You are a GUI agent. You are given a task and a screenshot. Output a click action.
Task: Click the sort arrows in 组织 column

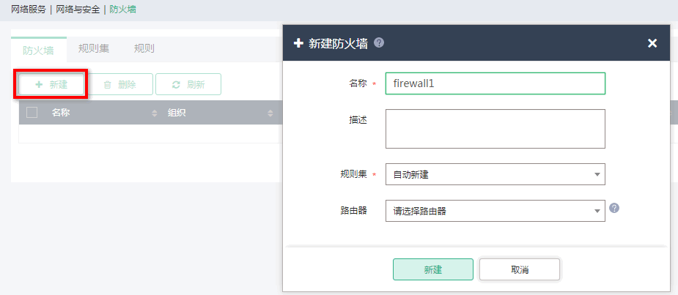270,113
